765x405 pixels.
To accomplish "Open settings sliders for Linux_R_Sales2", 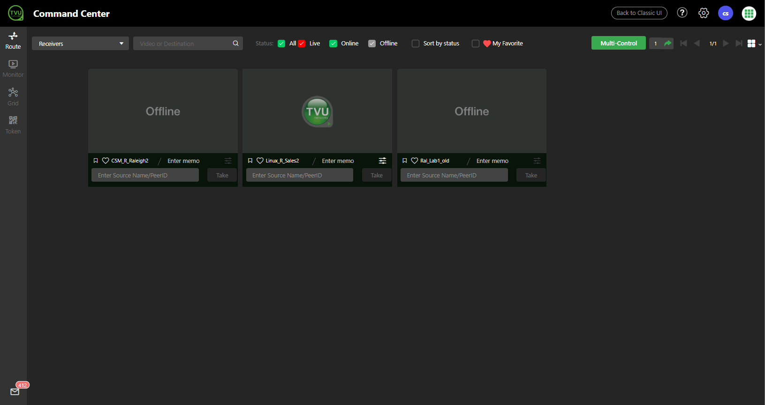I will point(383,161).
